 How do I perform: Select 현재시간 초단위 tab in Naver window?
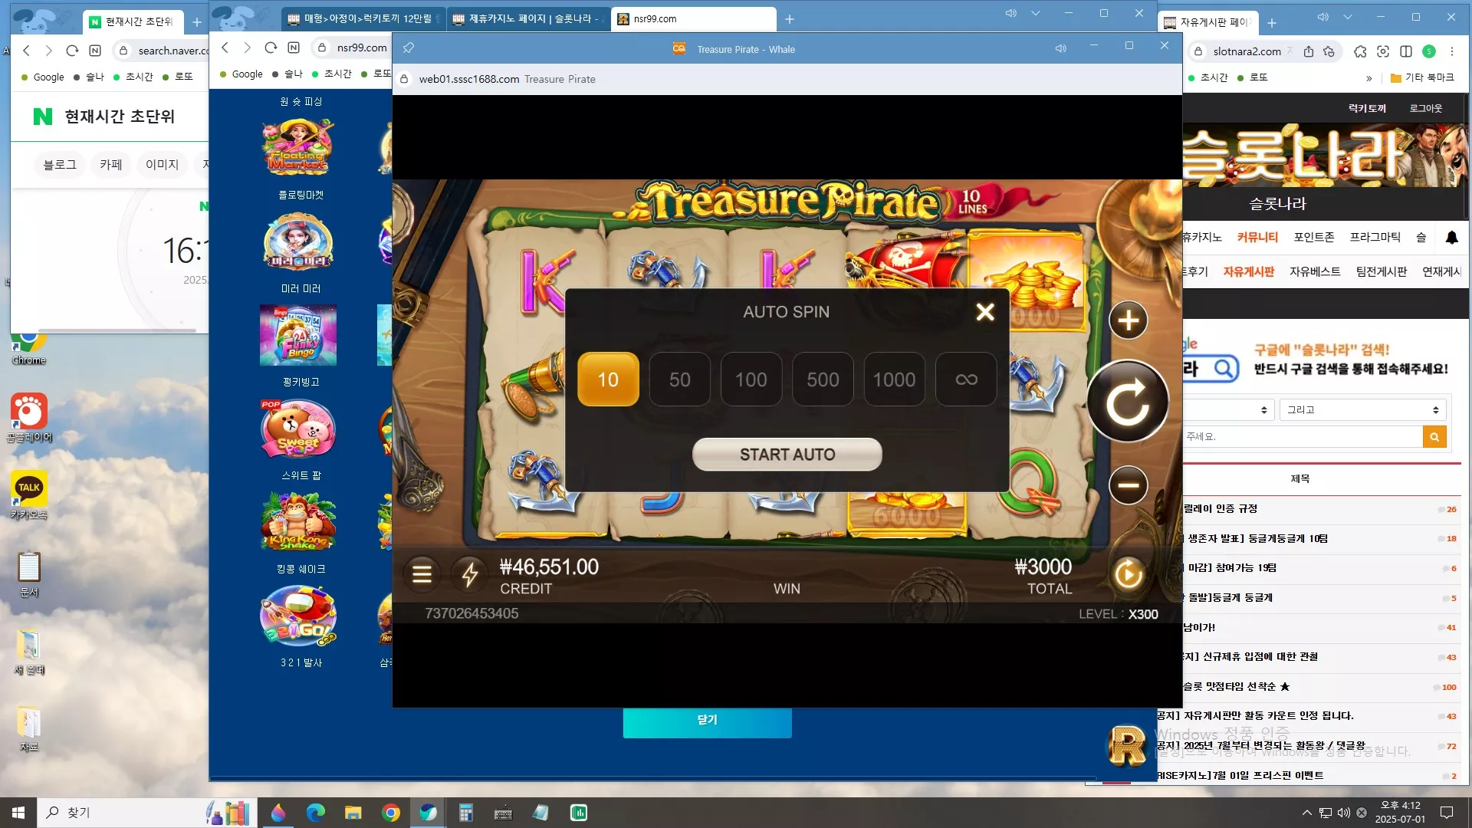(133, 22)
